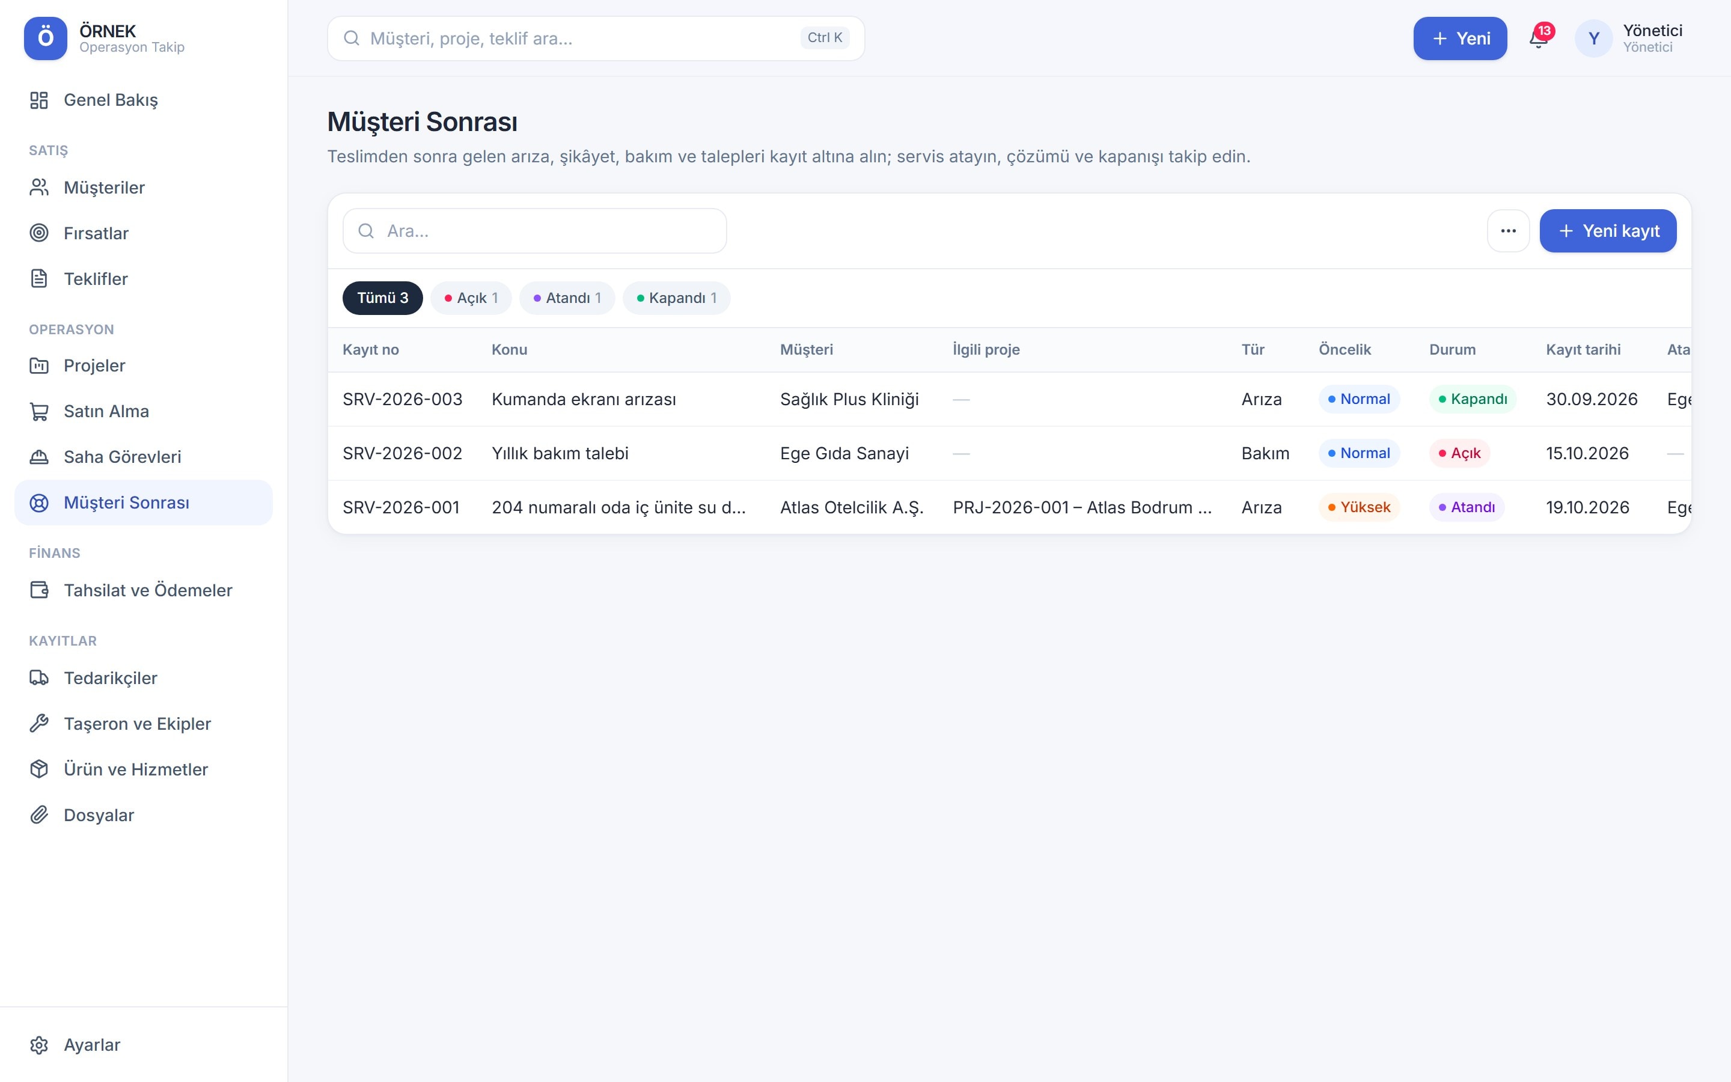Viewport: 1731px width, 1082px height.
Task: Sort by the Kayıt tarihi column header
Action: (x=1583, y=349)
